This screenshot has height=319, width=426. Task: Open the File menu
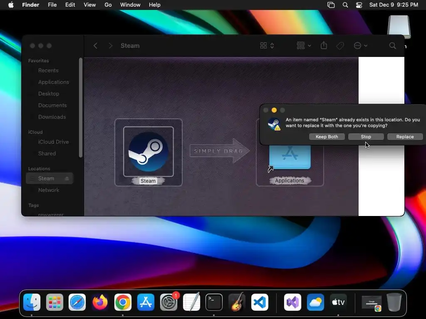point(52,5)
